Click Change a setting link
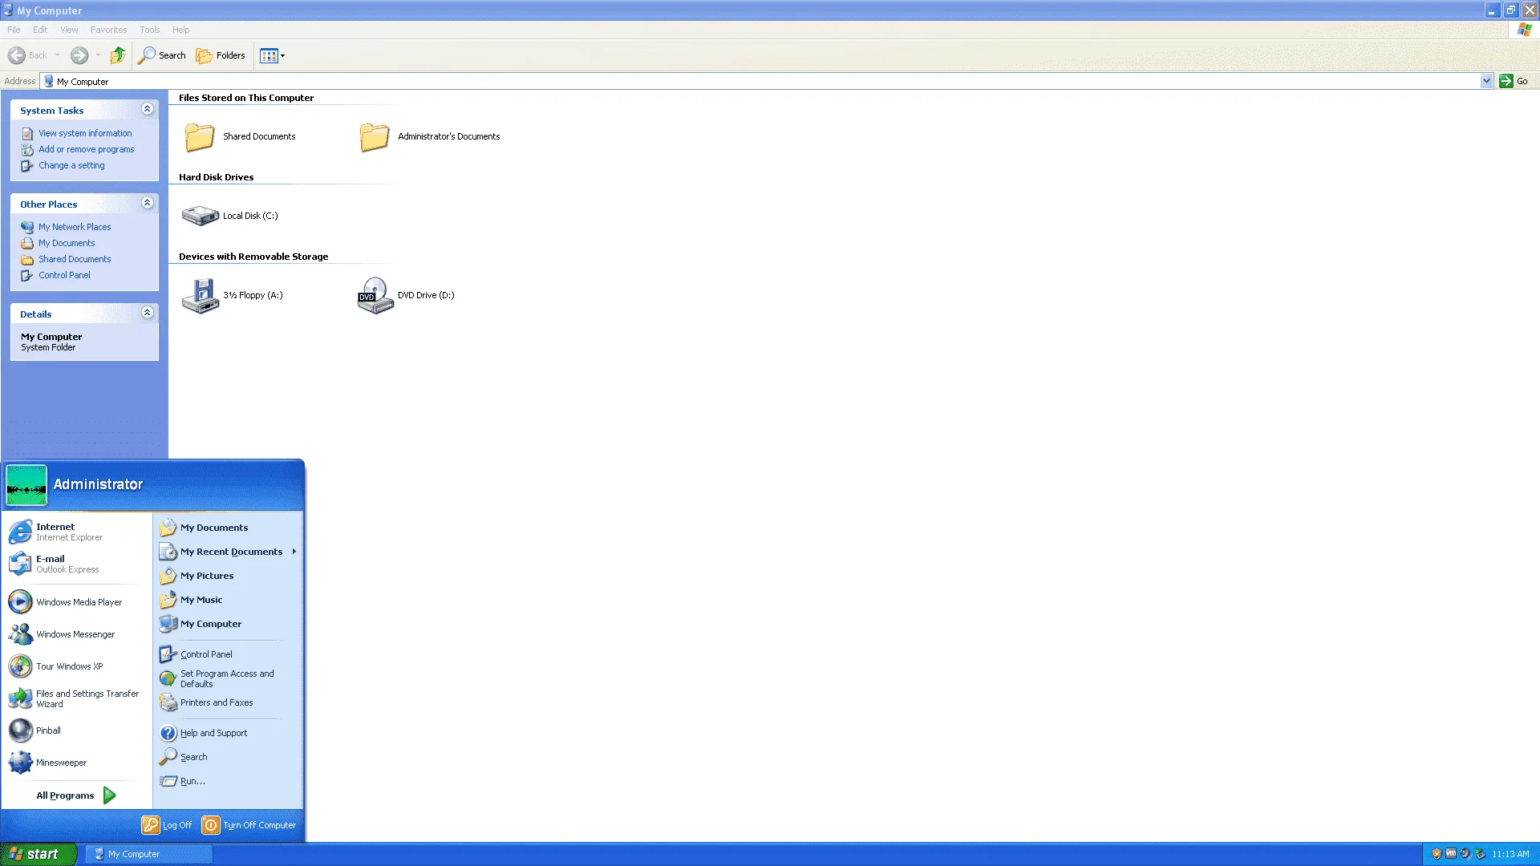 click(71, 165)
